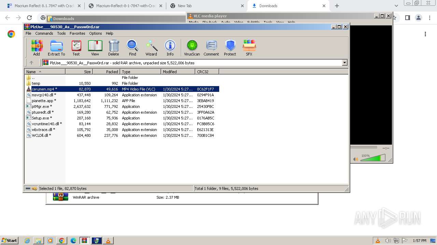Switch to the New Tab browser tab

pos(206,6)
